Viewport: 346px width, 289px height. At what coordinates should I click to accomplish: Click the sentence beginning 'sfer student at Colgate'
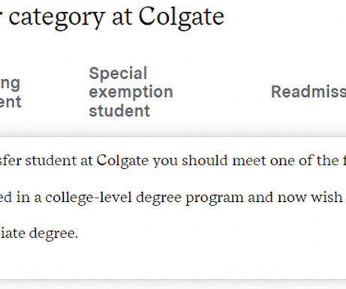[x=173, y=161]
